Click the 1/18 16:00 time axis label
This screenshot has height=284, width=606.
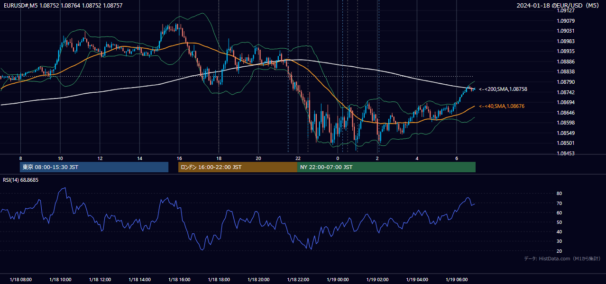(x=179, y=280)
